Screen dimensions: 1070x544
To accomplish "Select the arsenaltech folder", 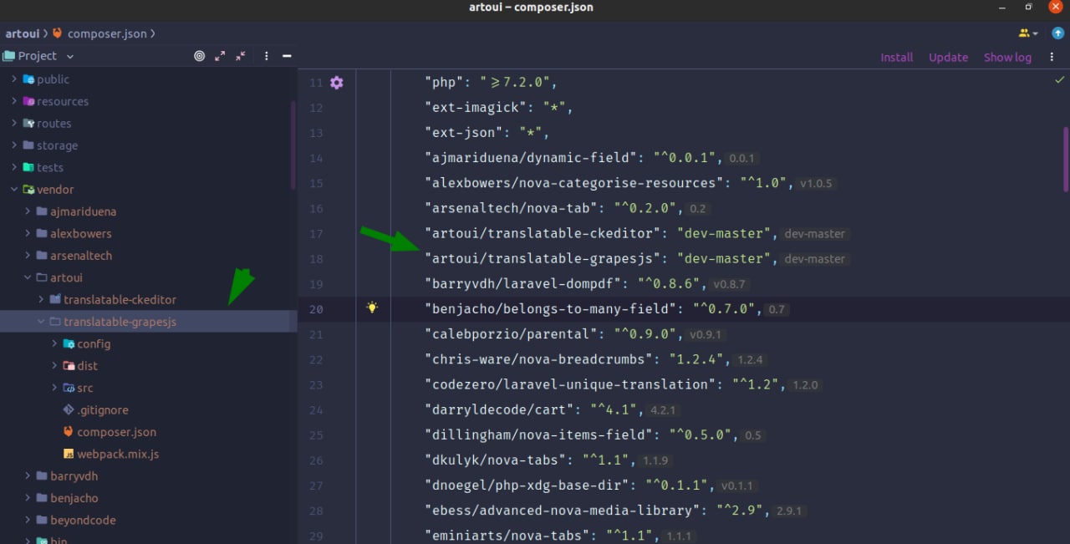I will click(81, 256).
